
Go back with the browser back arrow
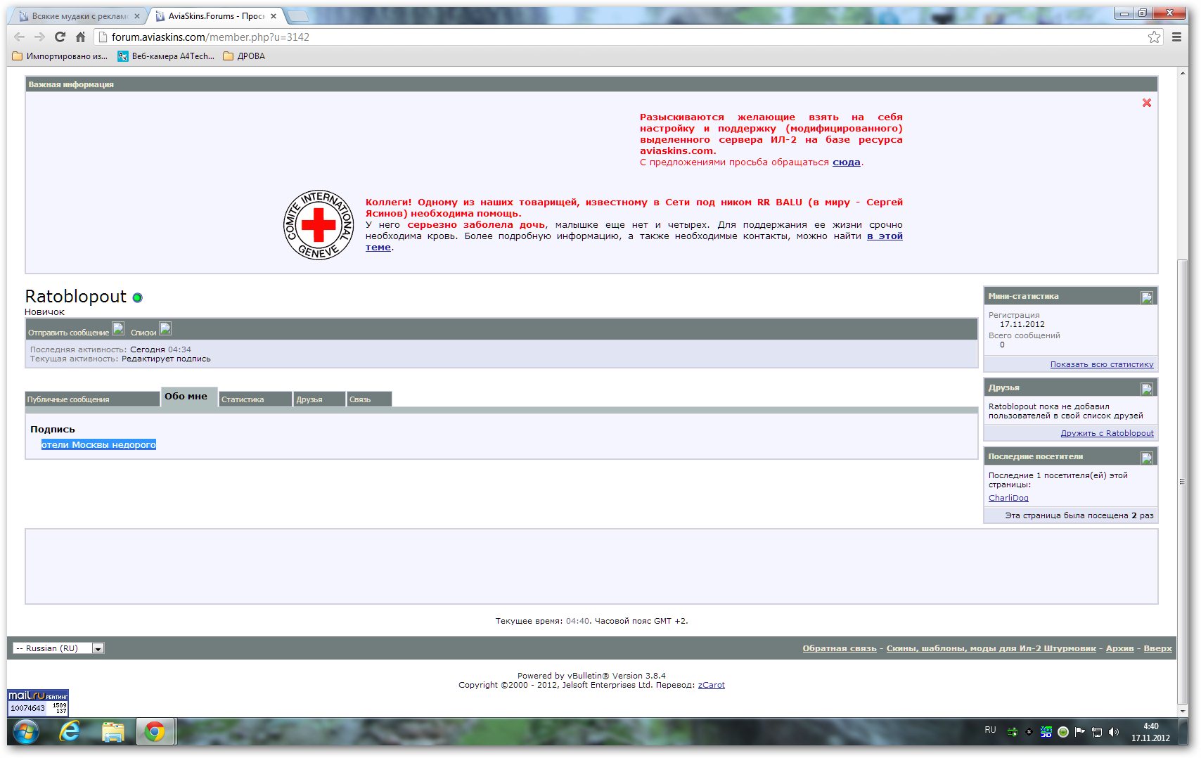19,37
